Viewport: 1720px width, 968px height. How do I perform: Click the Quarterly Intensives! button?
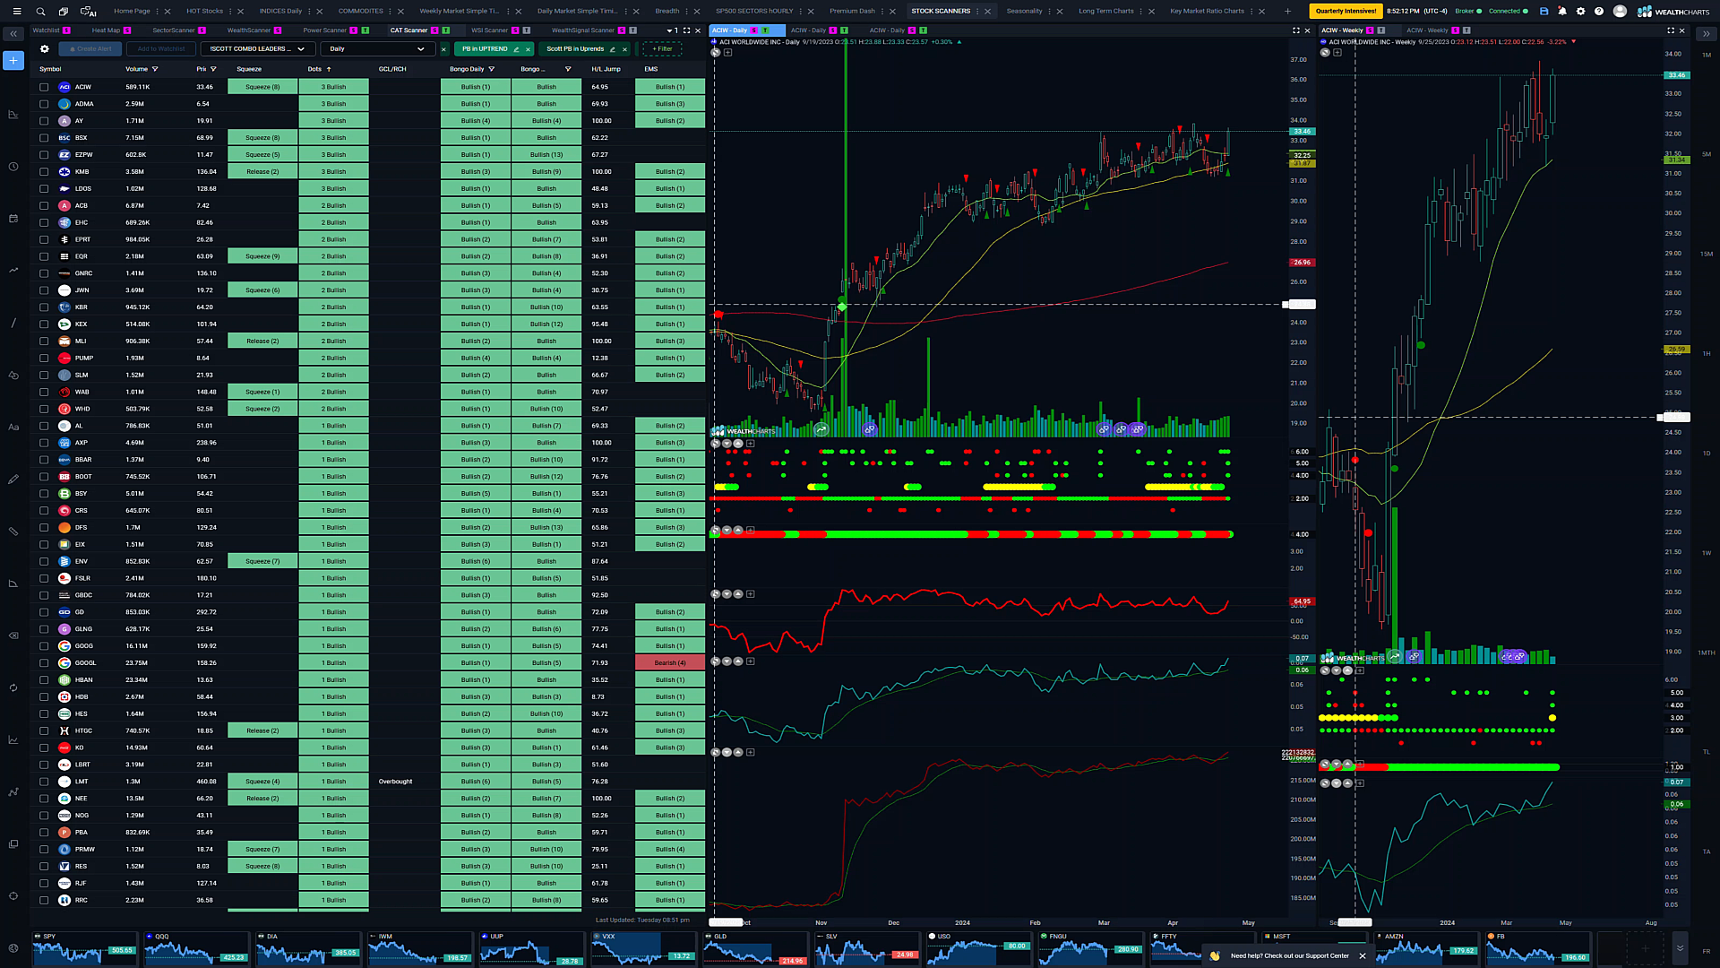click(x=1346, y=12)
